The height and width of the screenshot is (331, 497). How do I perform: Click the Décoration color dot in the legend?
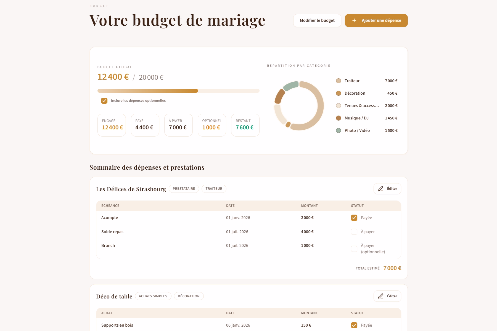[x=339, y=93]
